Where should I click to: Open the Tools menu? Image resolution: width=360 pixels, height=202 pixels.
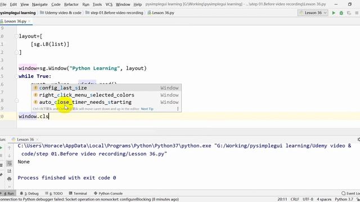97,4
